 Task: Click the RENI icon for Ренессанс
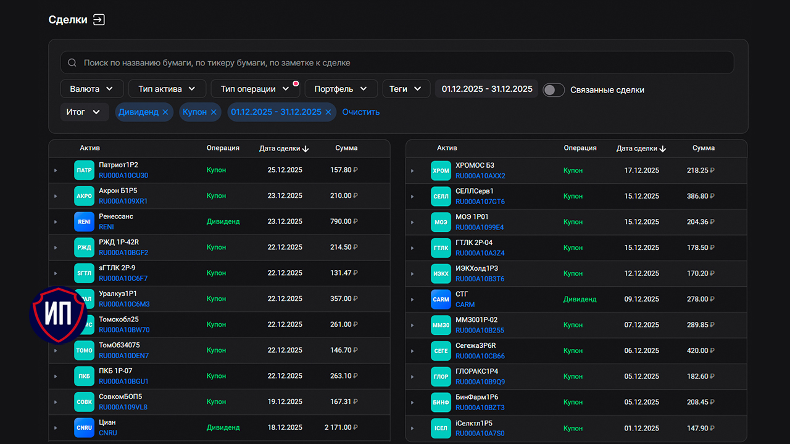84,222
